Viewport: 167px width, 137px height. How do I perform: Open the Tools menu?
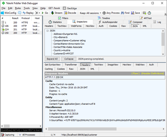point(26,8)
